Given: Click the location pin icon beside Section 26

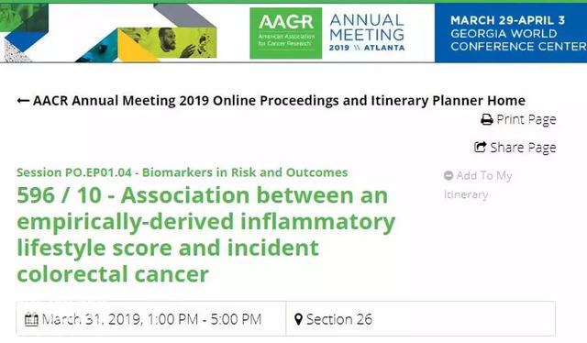Looking at the screenshot, I should click(x=298, y=319).
